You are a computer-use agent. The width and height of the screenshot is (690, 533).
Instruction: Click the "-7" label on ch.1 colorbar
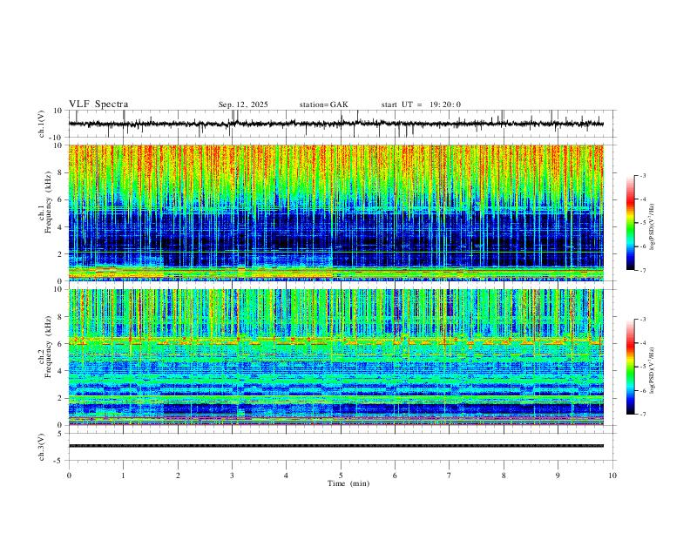(642, 270)
